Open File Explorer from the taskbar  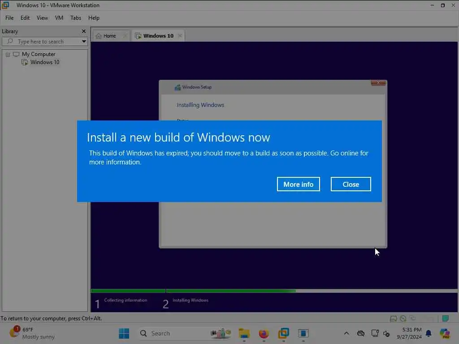point(244,333)
